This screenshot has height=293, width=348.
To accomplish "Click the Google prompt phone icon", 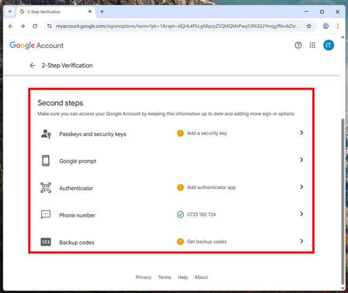I will [46, 160].
